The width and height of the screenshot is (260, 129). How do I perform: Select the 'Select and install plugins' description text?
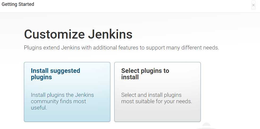pos(157,98)
